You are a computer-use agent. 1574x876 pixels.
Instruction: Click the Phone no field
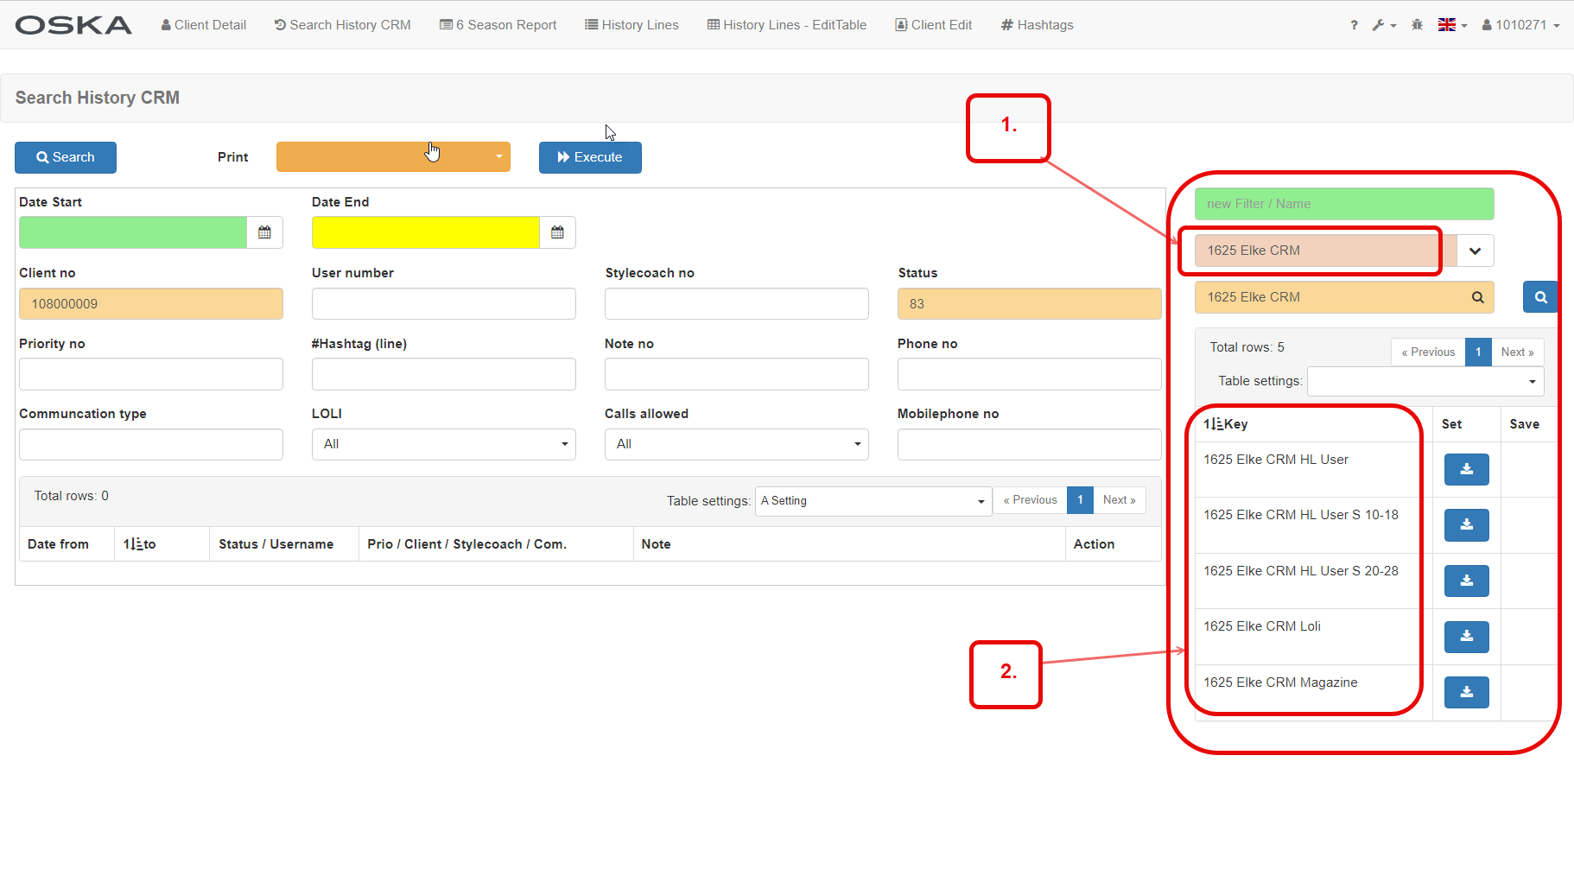click(1030, 374)
